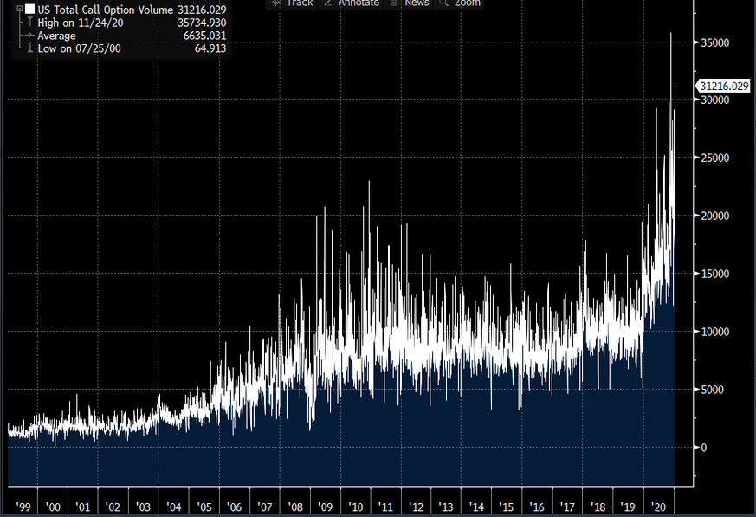756x517 pixels.
Task: Click the '15 year label on x-axis
Action: tap(507, 507)
